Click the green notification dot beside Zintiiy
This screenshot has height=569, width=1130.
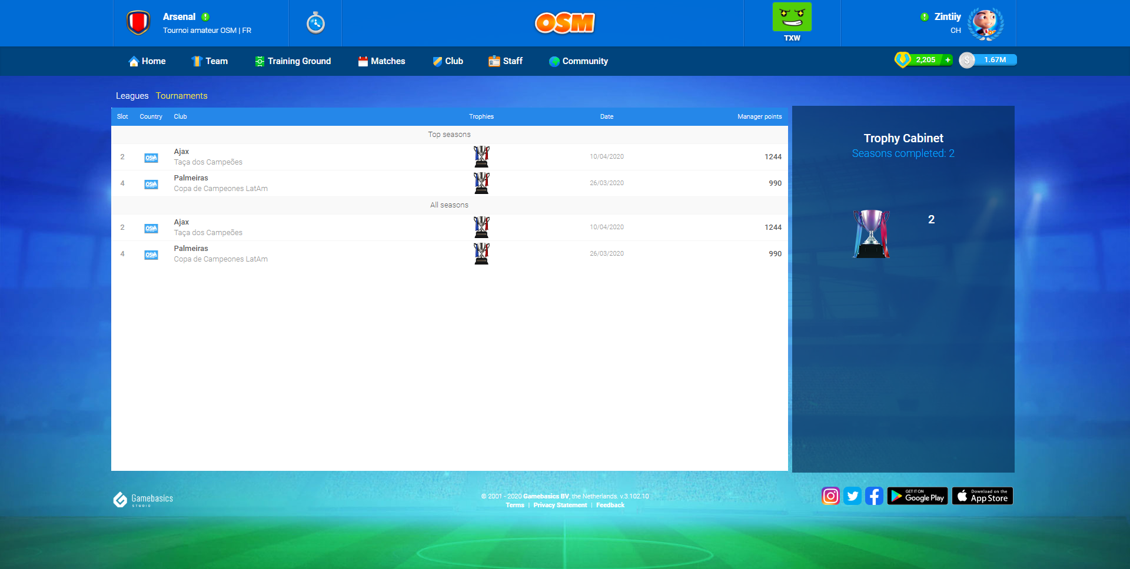coord(925,17)
